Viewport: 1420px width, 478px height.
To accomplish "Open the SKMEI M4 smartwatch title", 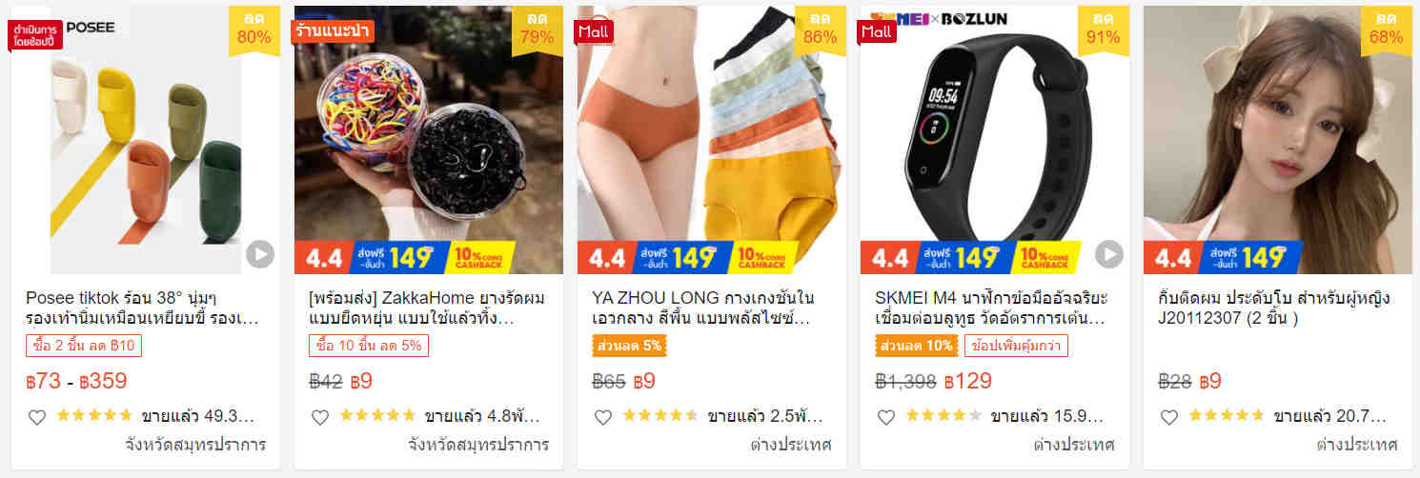I will 992,308.
